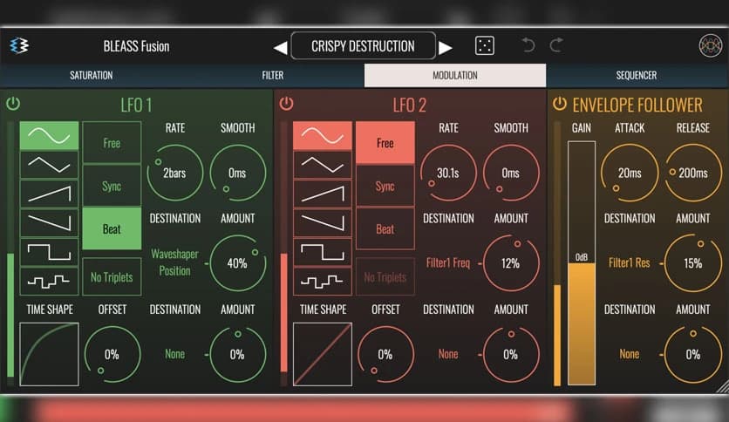This screenshot has width=729, height=422.
Task: Open LFO 1 second destination None
Action: [x=174, y=354]
